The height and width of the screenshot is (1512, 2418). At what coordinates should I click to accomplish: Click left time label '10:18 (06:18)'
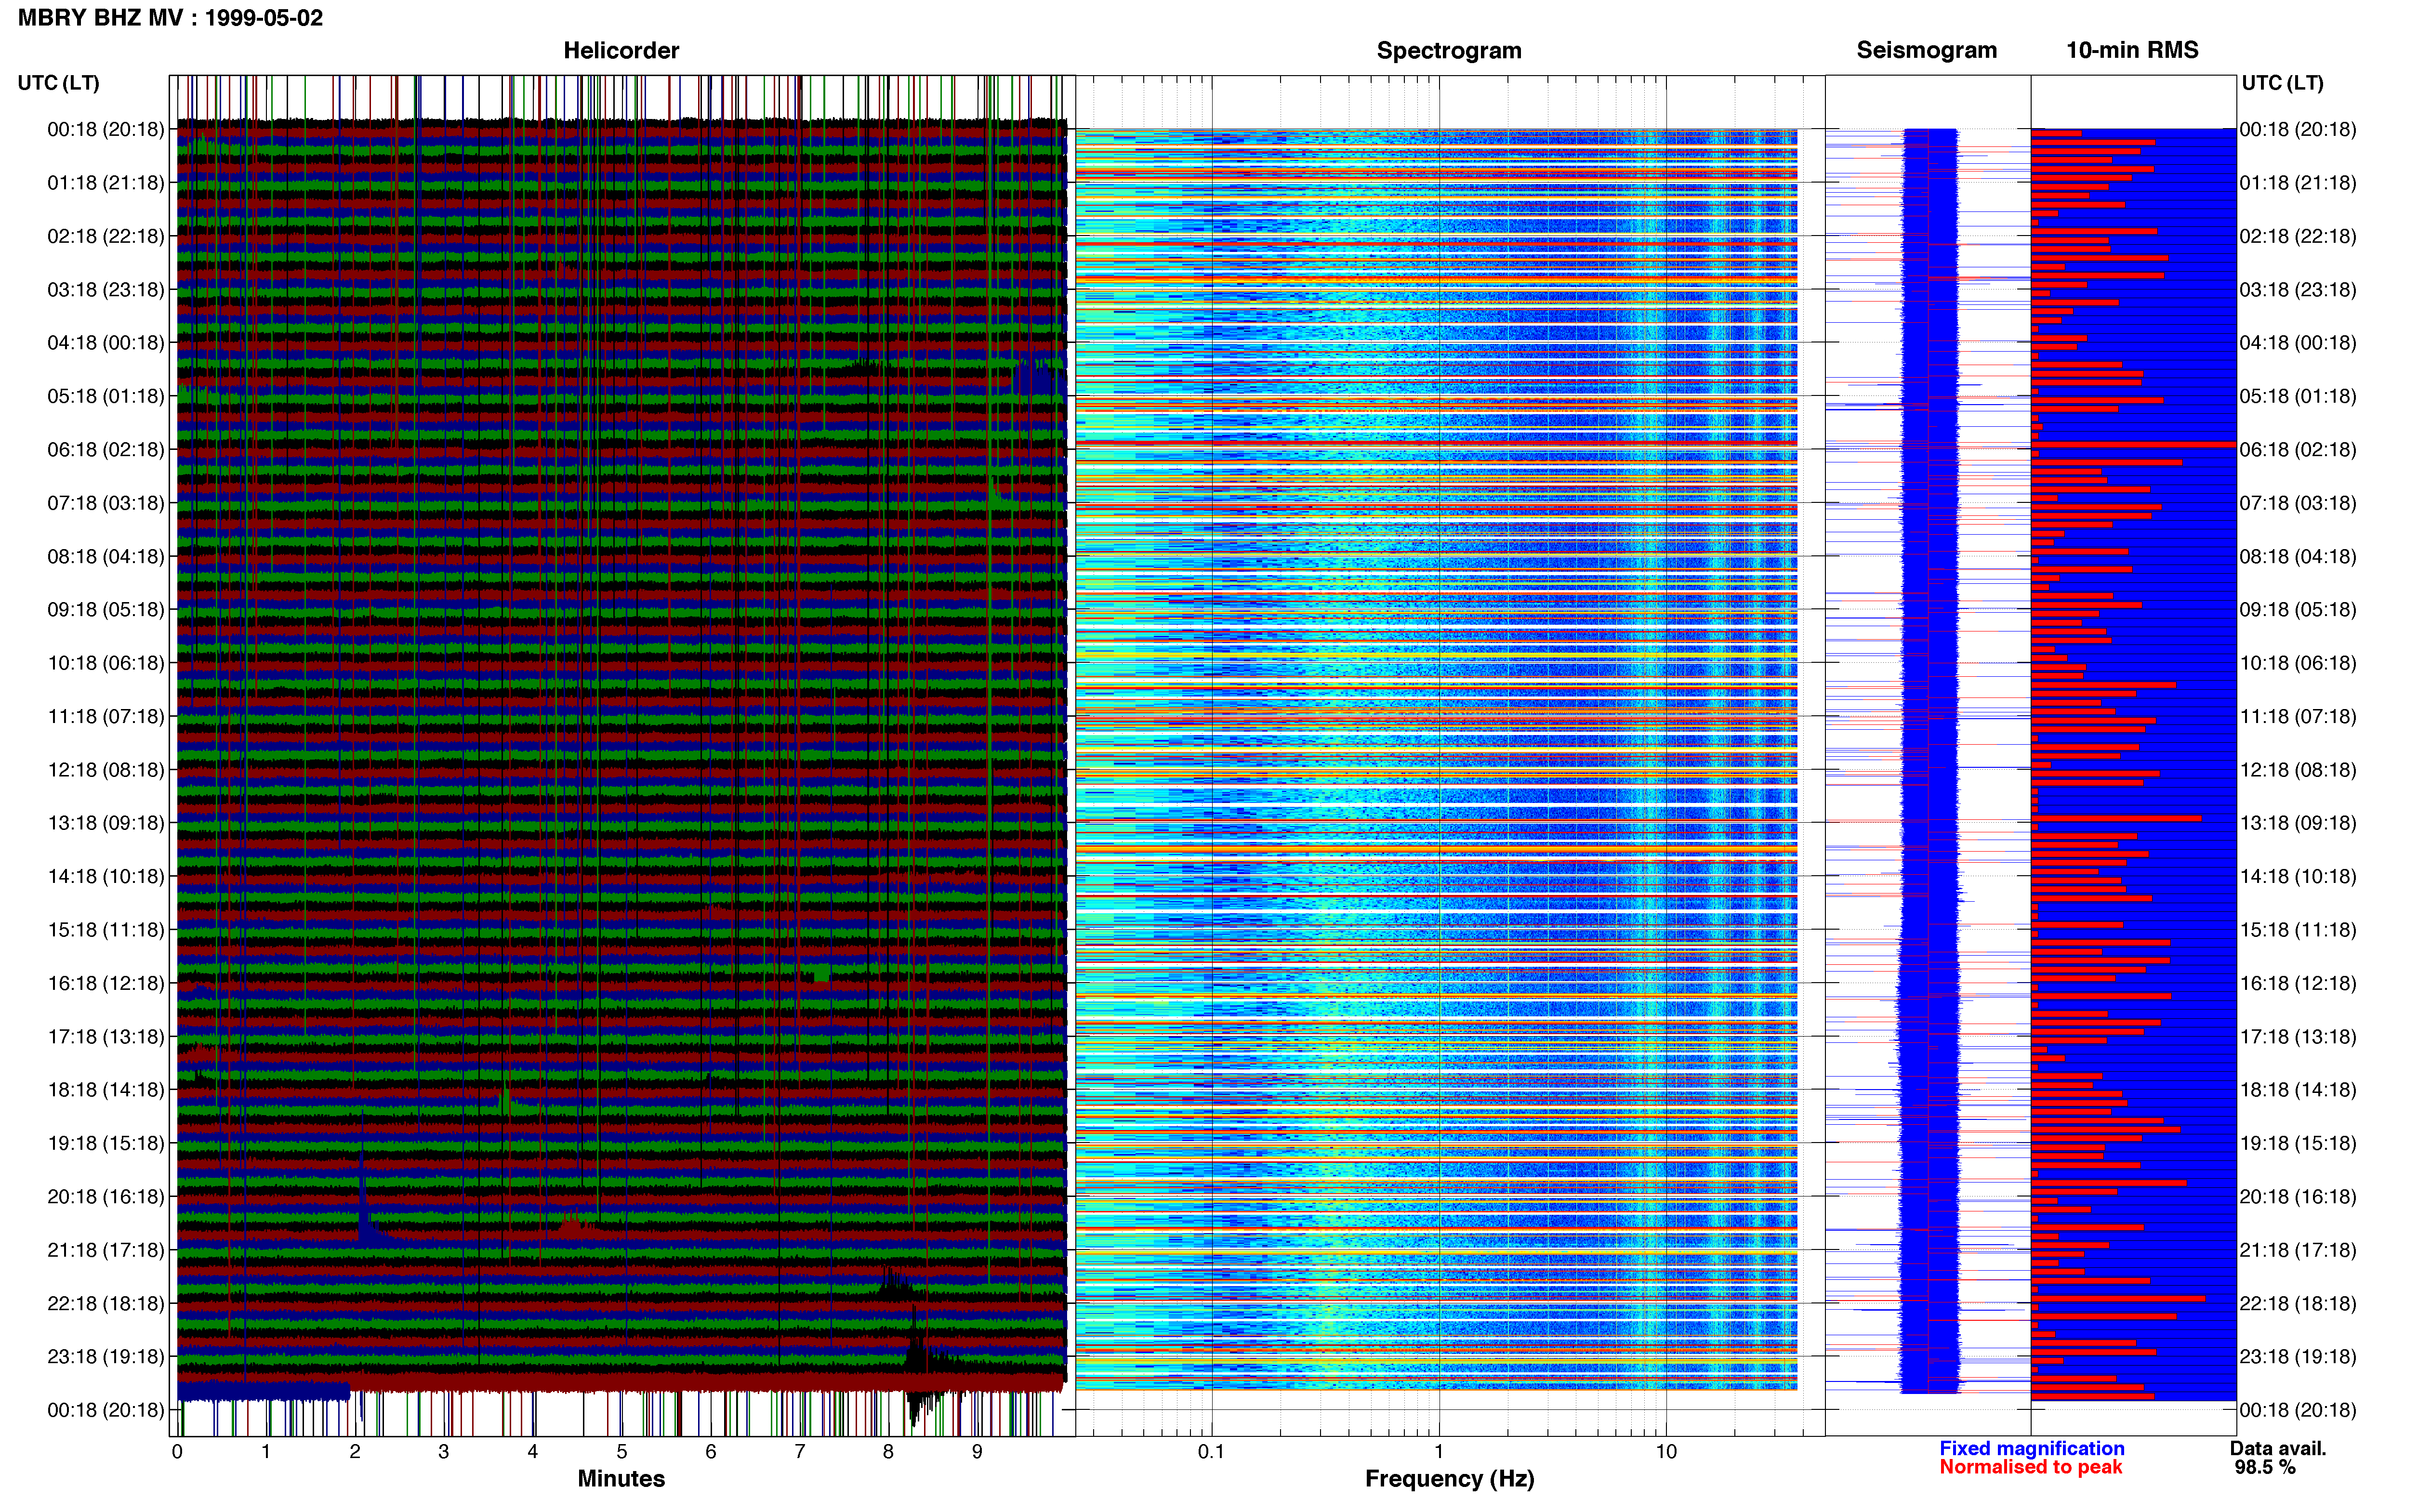click(106, 663)
